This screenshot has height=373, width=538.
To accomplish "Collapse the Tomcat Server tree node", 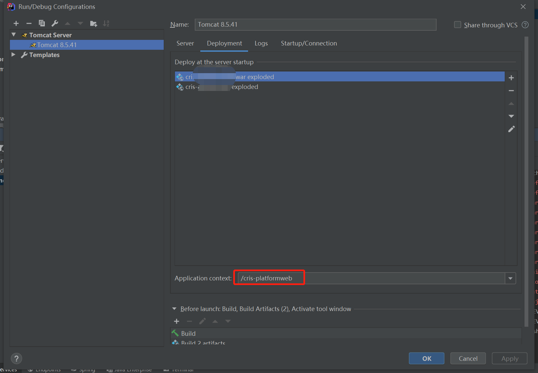I will [14, 35].
